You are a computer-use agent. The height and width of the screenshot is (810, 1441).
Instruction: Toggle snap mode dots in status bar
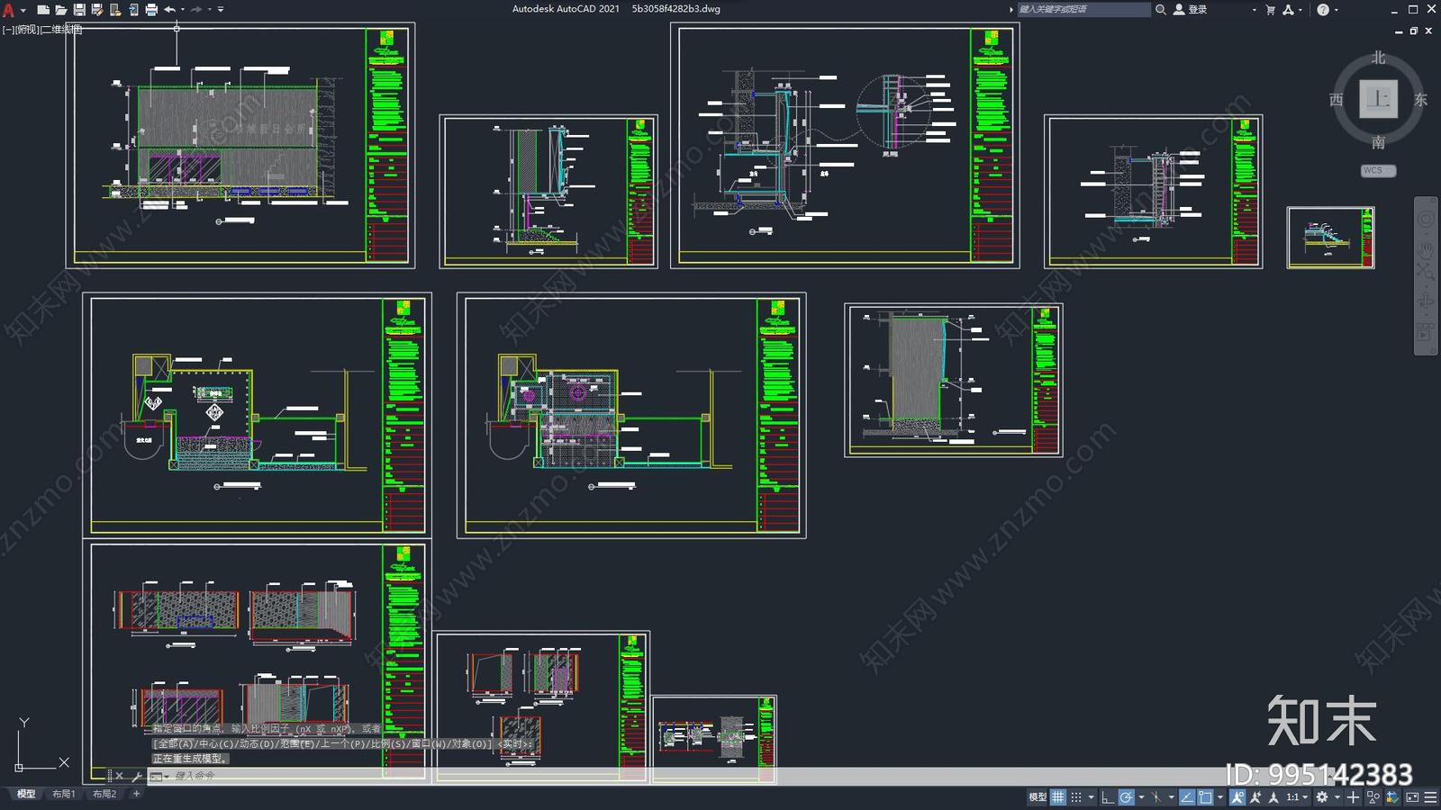click(x=1076, y=797)
